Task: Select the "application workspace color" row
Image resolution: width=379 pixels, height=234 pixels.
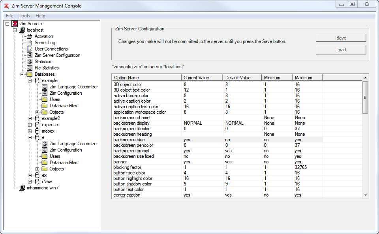Action: click(218, 112)
